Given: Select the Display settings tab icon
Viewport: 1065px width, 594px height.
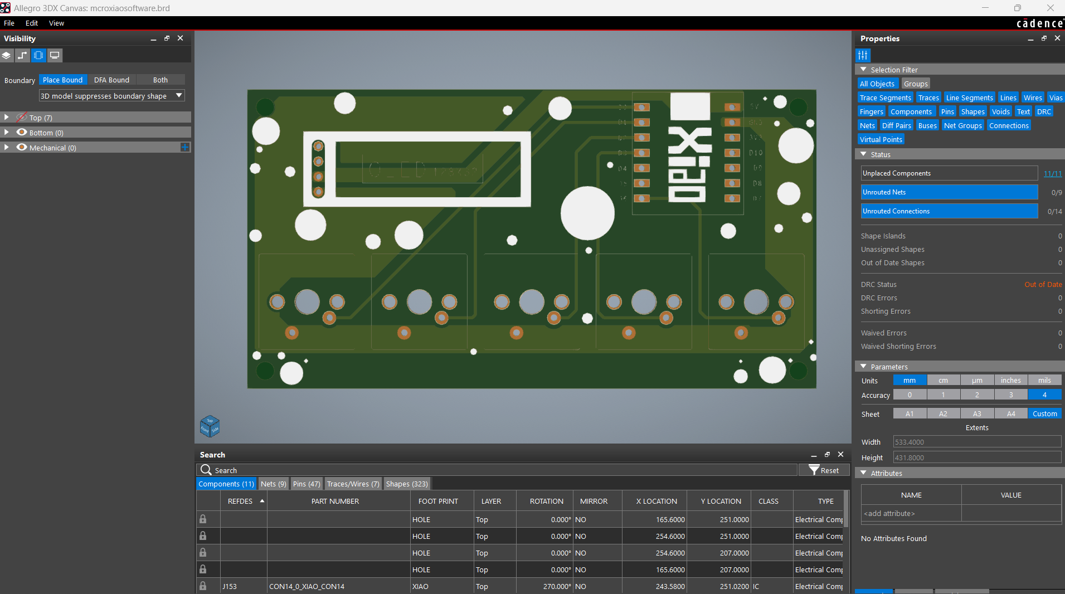Looking at the screenshot, I should click(x=55, y=55).
